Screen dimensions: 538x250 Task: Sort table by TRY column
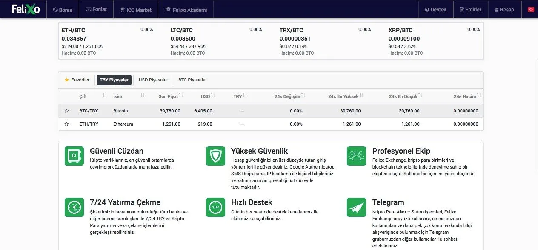click(240, 96)
